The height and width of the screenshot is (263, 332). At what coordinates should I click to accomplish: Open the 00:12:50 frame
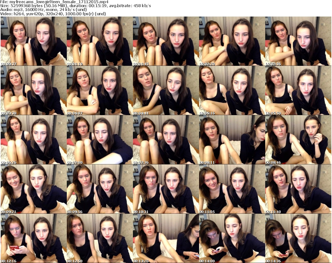click(100, 238)
